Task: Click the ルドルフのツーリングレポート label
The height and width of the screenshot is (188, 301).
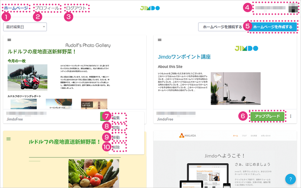Action: (24, 96)
